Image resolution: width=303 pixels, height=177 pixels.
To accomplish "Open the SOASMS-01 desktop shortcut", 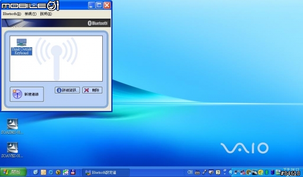I will click(x=12, y=126).
